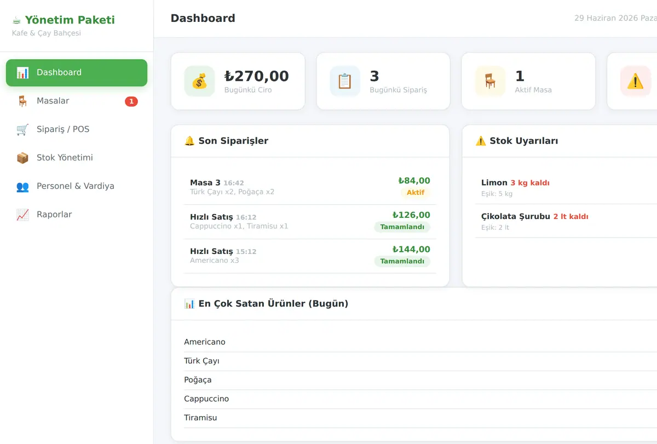Click the Masalar chair icon in sidebar
Screen dimensions: 657x444
(22, 101)
